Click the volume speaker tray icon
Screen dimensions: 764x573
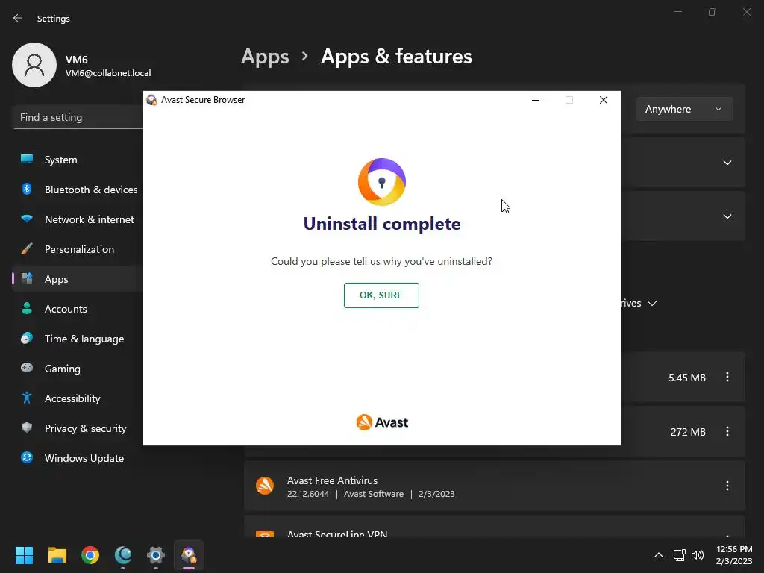(x=698, y=555)
